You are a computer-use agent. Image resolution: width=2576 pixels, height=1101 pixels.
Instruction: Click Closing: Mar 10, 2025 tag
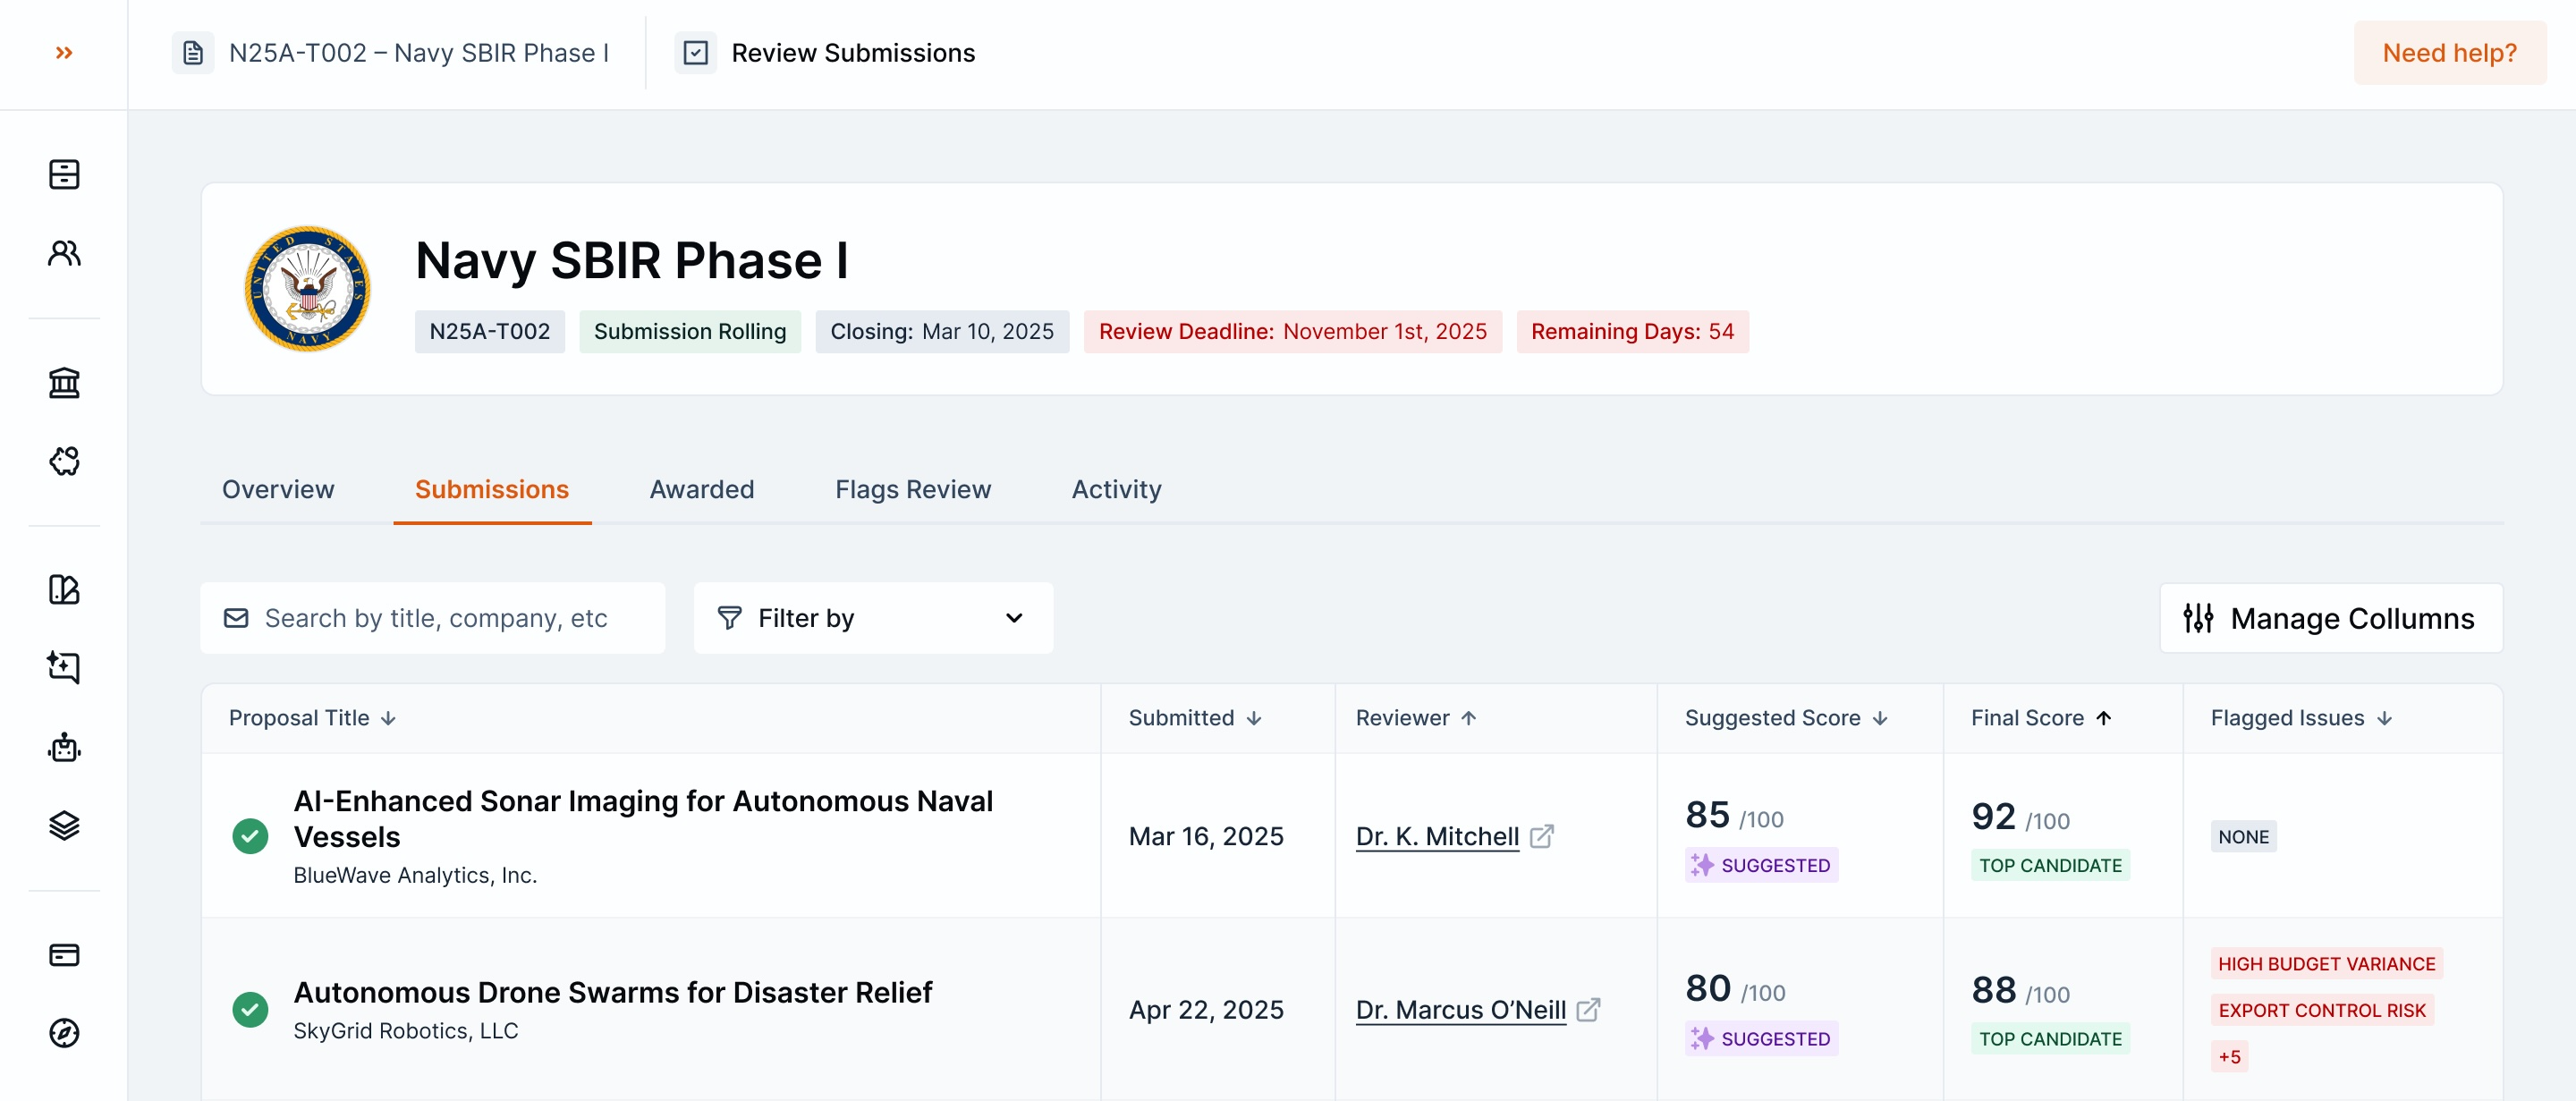[x=941, y=331]
